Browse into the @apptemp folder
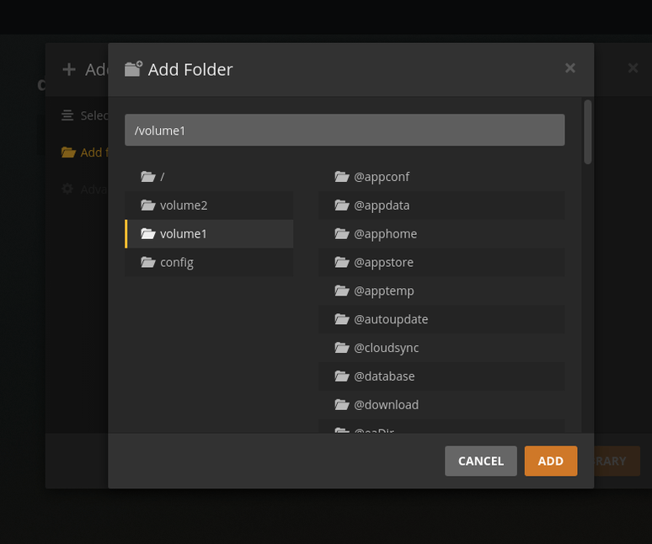This screenshot has width=652, height=544. (383, 291)
